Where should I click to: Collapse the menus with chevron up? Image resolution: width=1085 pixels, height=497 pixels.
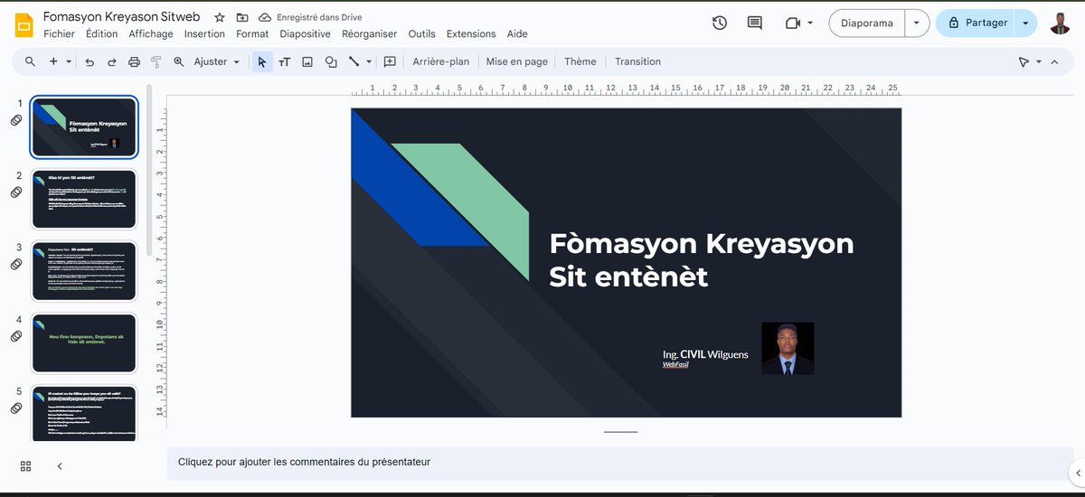pos(1054,61)
